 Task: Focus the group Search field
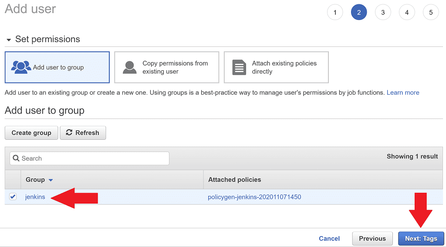click(89, 158)
